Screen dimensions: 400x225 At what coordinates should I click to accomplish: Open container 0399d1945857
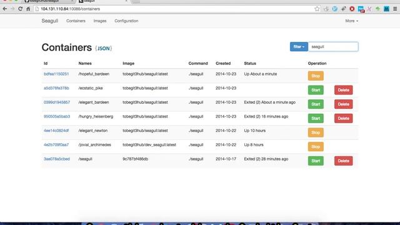point(57,102)
